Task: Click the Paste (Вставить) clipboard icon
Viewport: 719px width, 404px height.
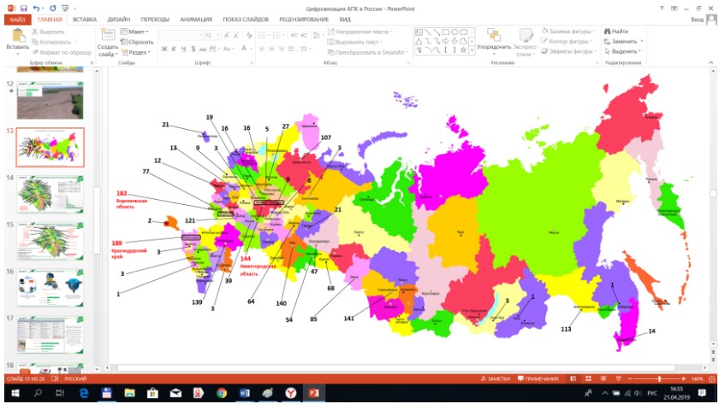Action: 18,35
